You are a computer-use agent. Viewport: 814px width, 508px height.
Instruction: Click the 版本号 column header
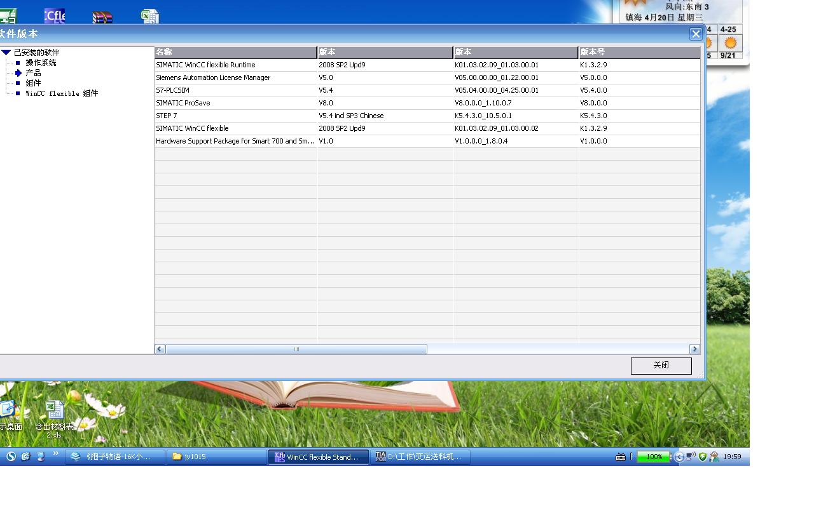tap(638, 52)
